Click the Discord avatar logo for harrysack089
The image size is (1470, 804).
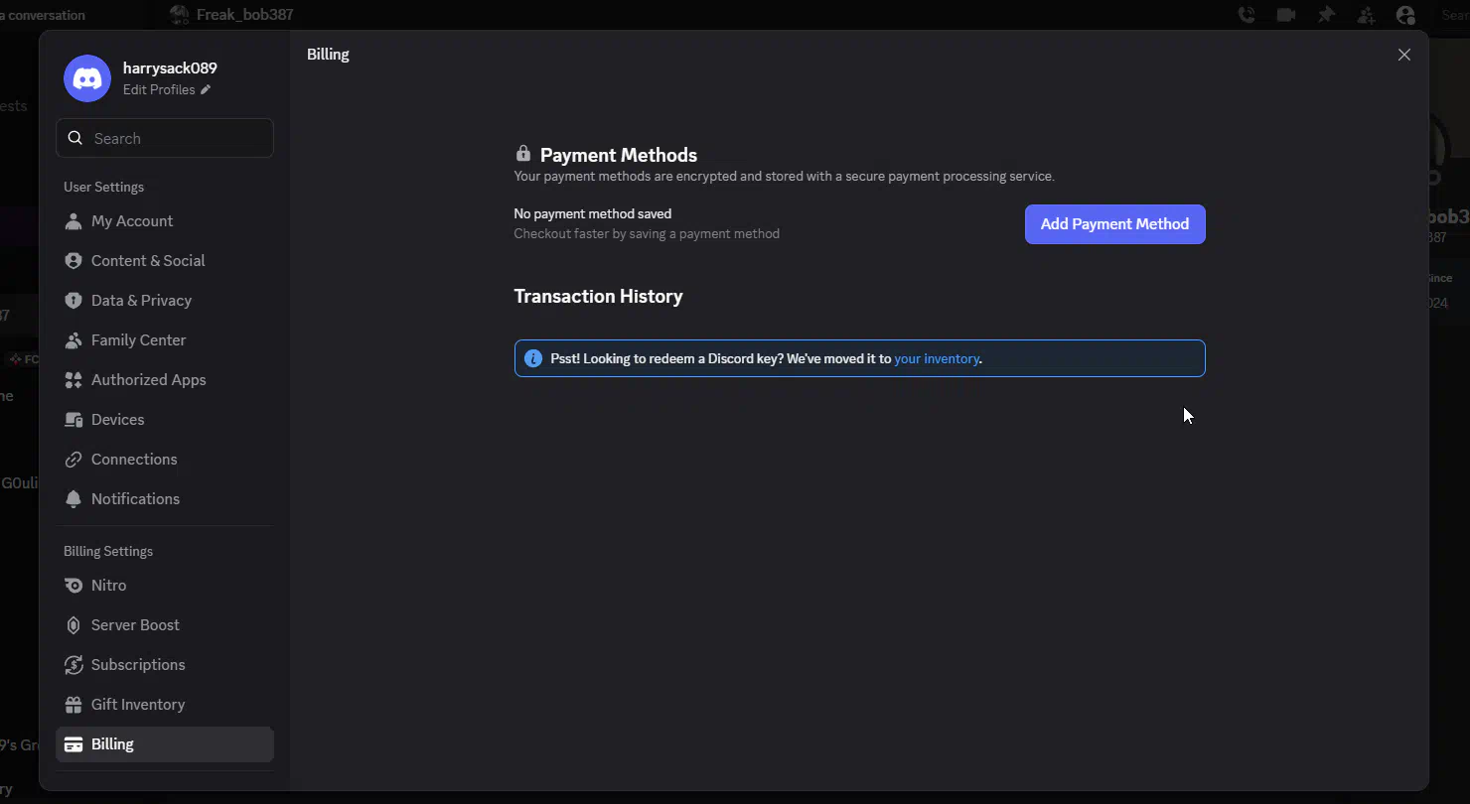(x=87, y=78)
